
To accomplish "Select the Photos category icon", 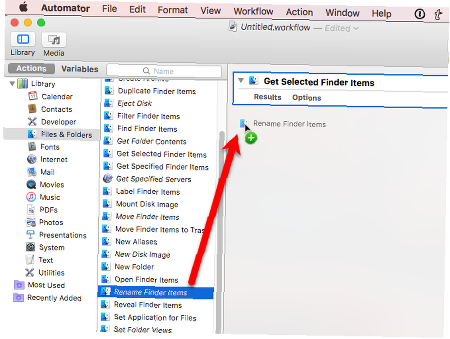I will pos(31,222).
